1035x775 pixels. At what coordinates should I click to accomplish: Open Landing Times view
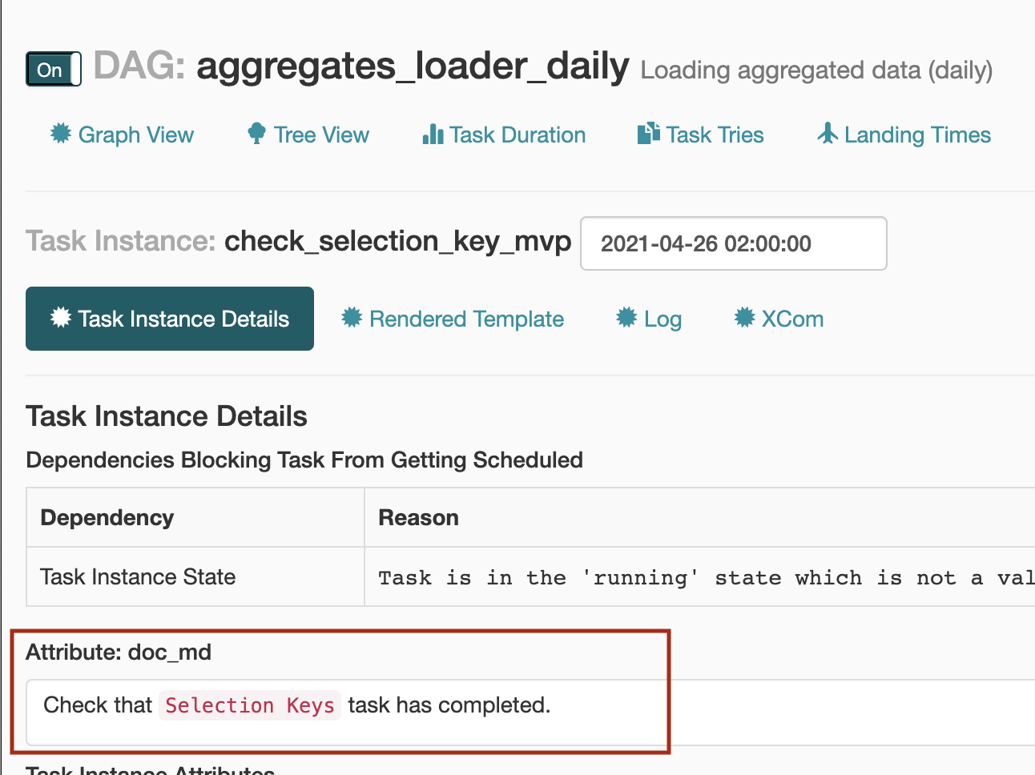[904, 135]
